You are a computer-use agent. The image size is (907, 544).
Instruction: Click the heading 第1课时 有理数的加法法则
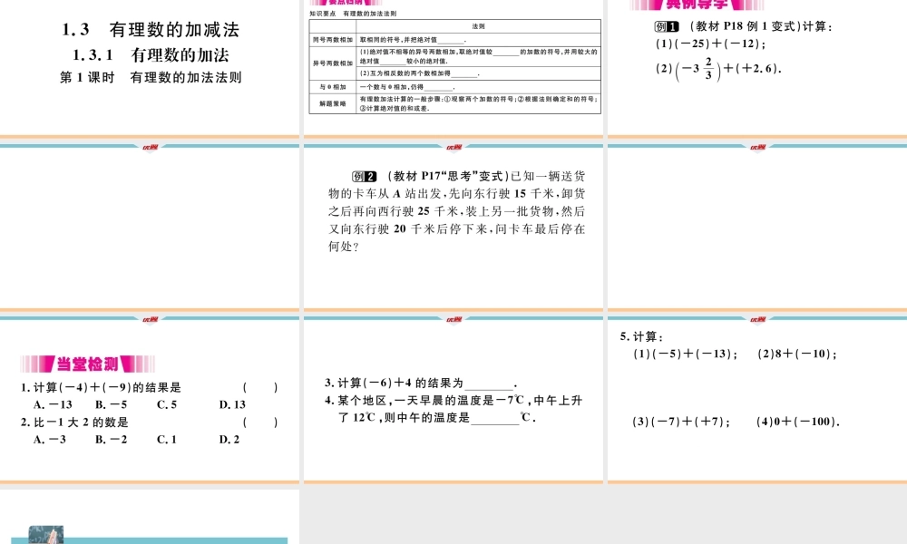152,77
